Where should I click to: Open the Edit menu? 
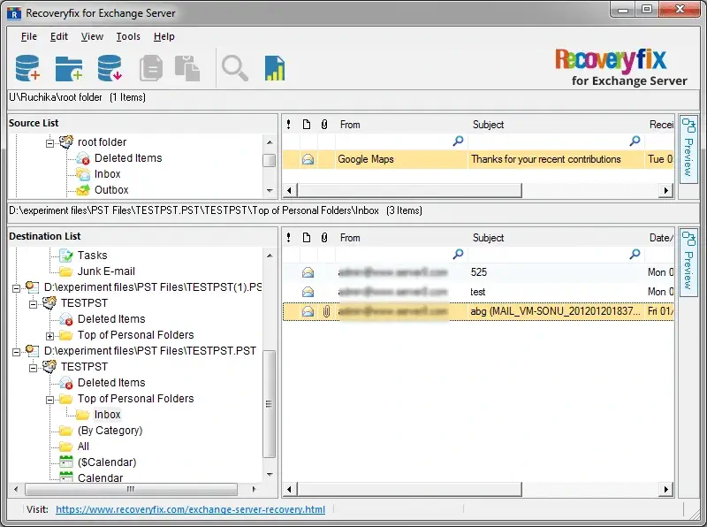tap(59, 36)
